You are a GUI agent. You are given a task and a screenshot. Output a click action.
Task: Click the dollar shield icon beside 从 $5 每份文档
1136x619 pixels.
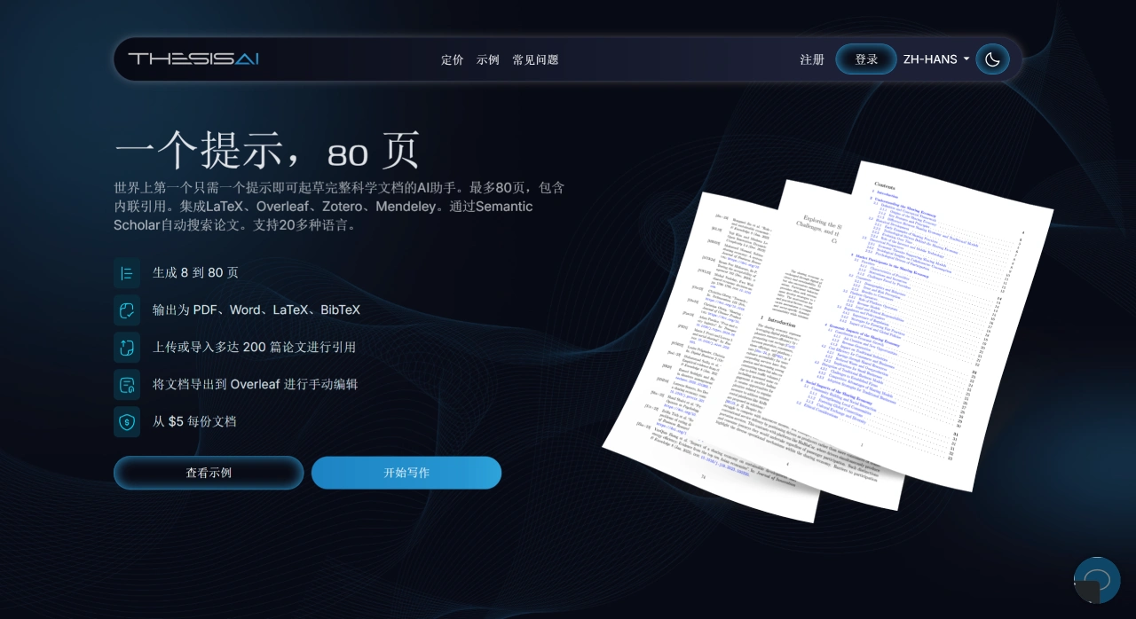click(126, 422)
